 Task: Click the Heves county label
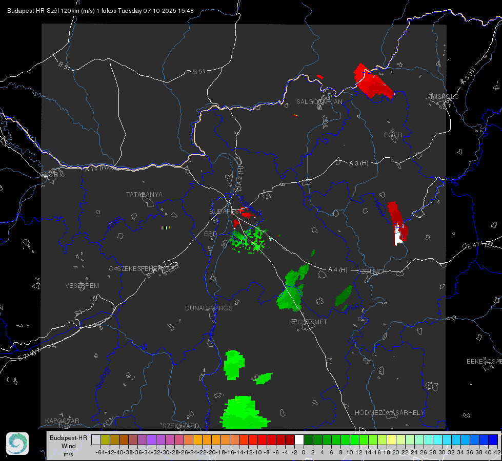[x=379, y=207]
